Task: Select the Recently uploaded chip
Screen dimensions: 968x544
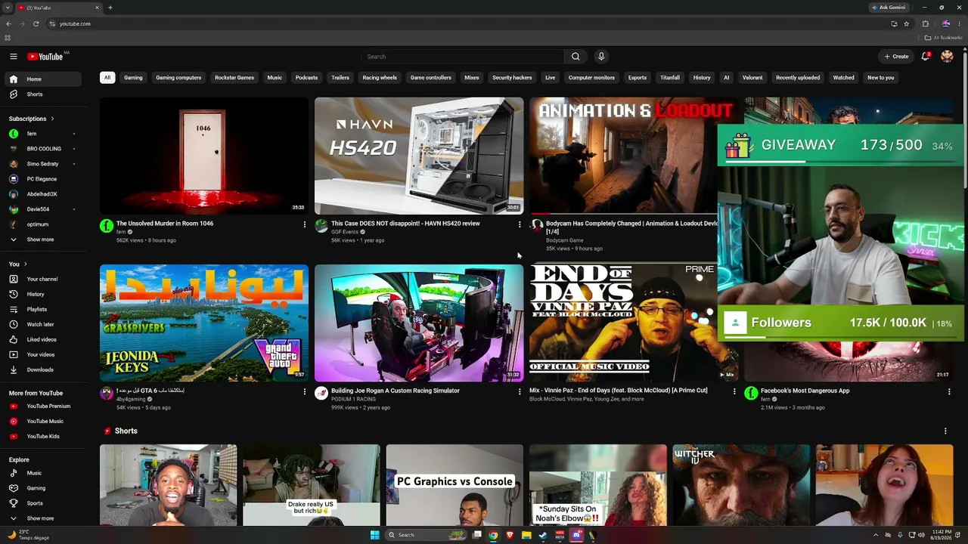Action: point(798,77)
